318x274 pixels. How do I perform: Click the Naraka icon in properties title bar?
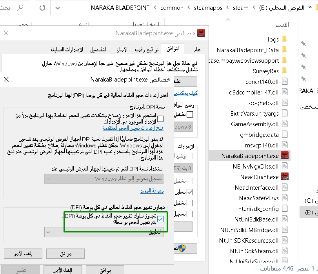pyautogui.click(x=201, y=33)
